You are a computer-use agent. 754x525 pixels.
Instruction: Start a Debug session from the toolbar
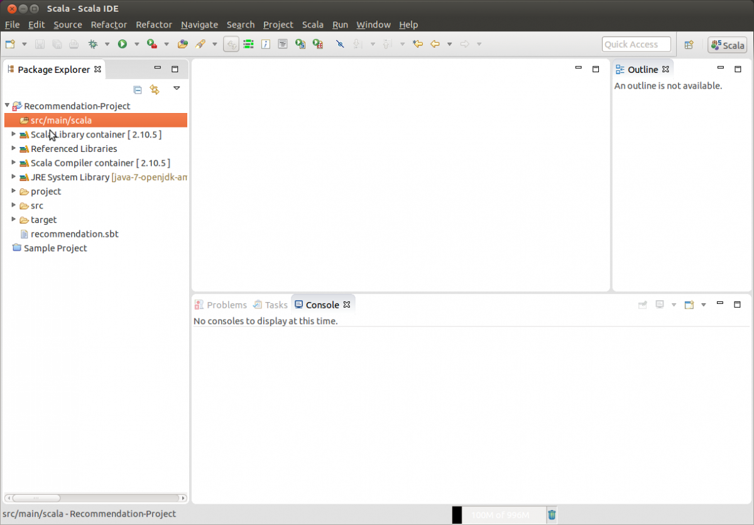coord(92,44)
